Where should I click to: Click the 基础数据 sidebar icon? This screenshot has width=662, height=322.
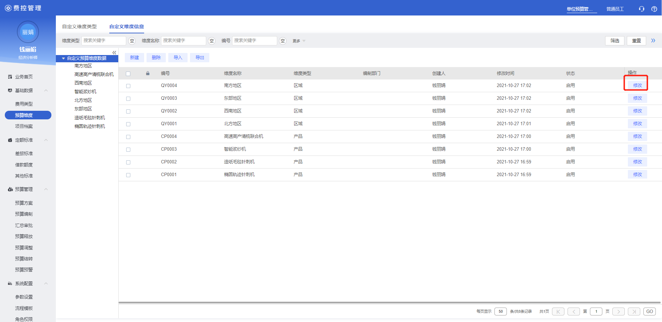tap(10, 90)
